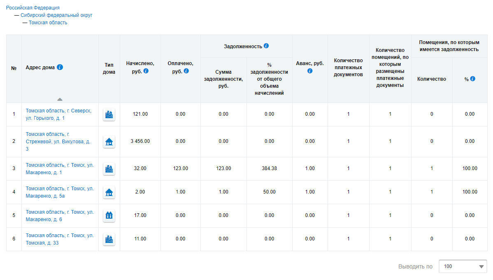493x280 pixels.
Task: Go to Сибирский федеральный округ level
Action: pyautogui.click(x=56, y=15)
